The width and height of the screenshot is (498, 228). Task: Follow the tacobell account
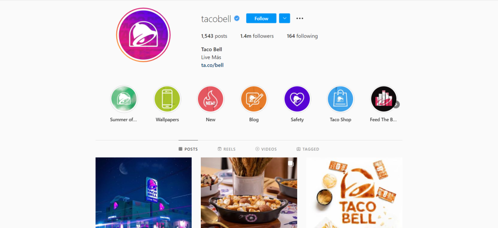(x=261, y=18)
